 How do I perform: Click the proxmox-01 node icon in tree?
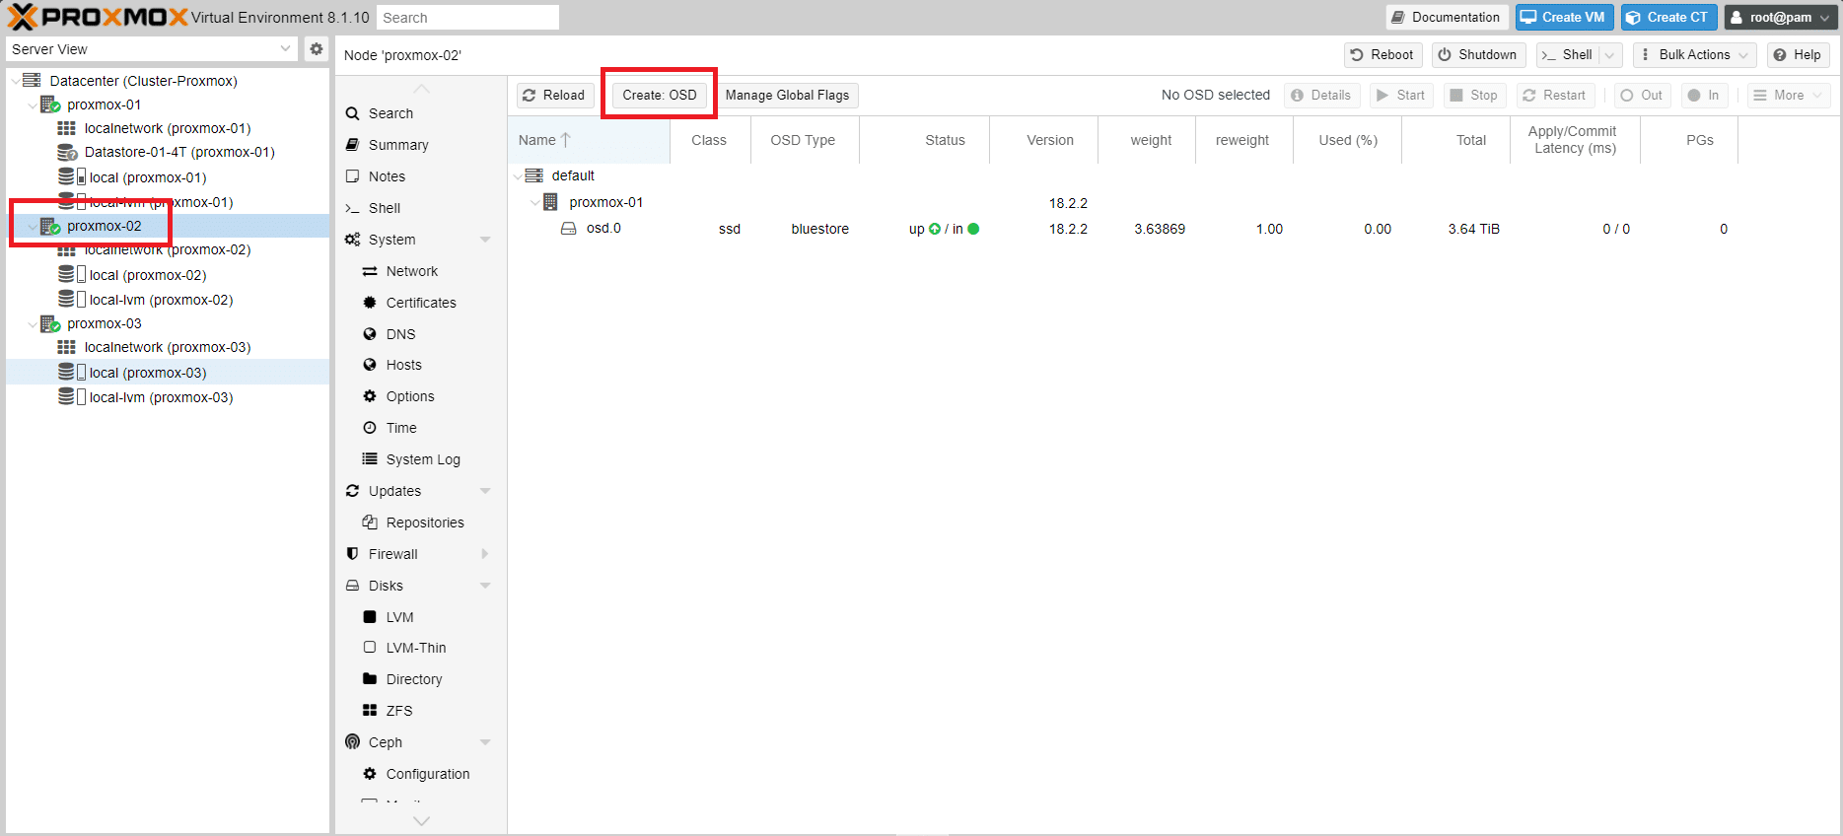coord(50,104)
